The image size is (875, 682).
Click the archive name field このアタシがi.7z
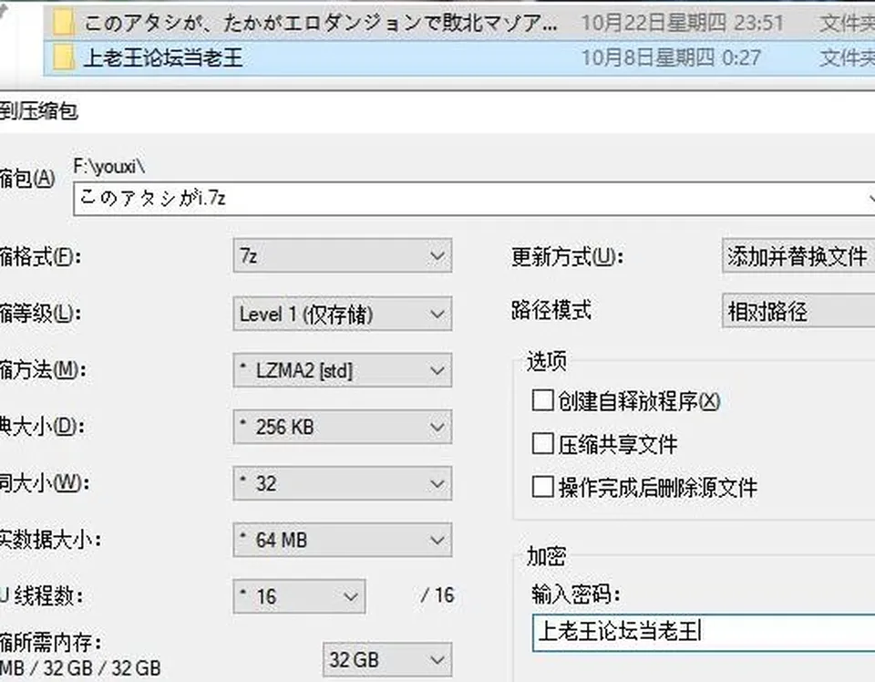click(474, 198)
